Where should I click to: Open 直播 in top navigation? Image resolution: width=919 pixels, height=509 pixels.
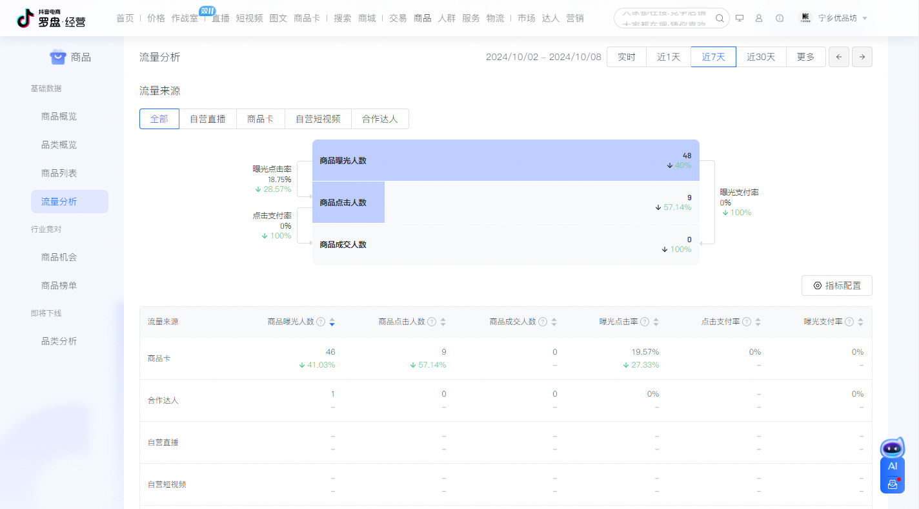[x=221, y=18]
